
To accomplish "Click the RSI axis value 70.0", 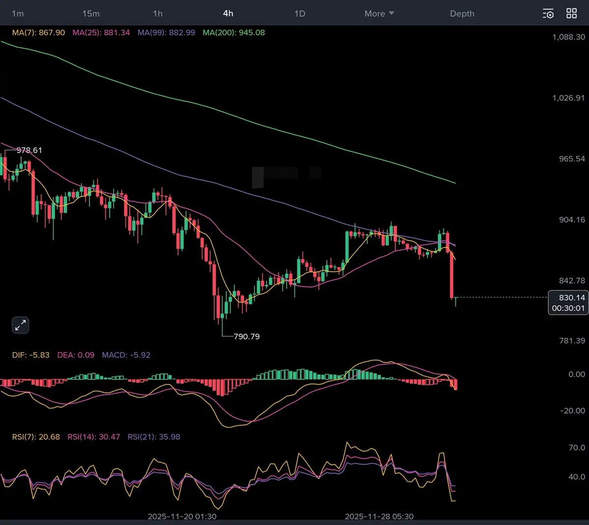I will coord(577,447).
